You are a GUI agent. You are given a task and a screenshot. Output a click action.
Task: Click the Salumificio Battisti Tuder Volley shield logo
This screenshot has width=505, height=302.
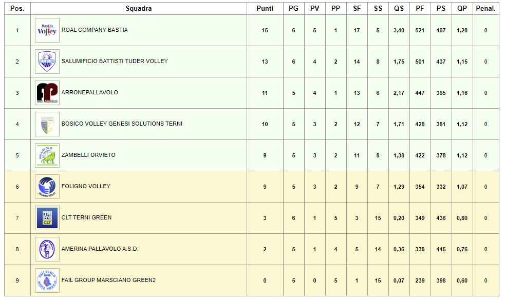(47, 62)
